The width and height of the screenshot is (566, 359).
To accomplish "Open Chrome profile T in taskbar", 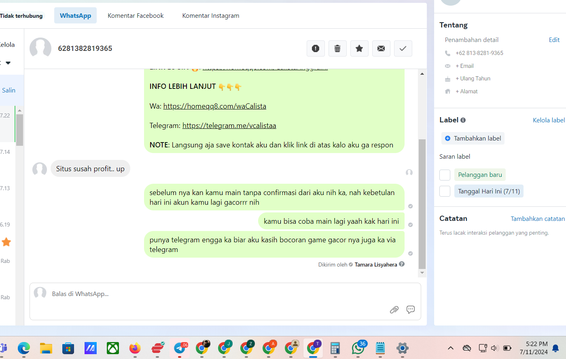I will [x=313, y=348].
